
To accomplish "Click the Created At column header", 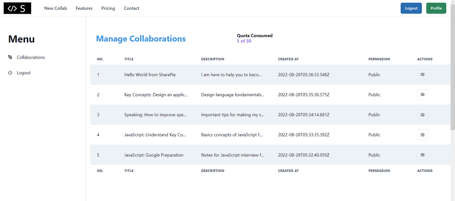I will point(288,59).
